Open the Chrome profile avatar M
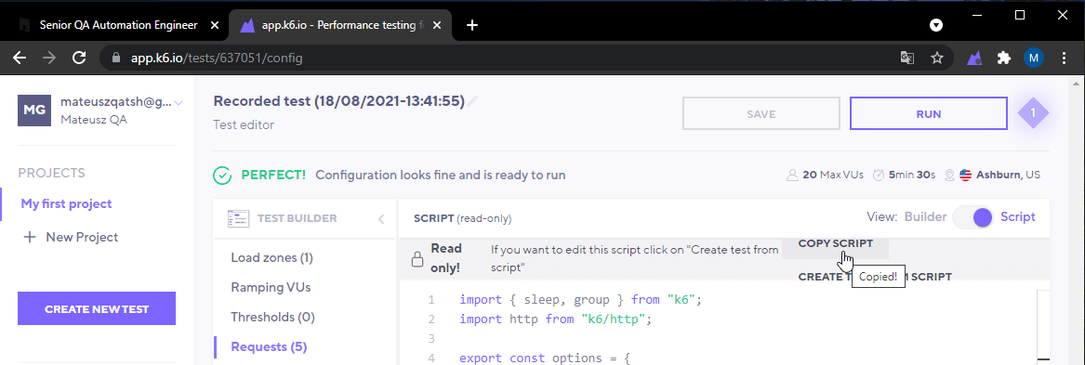1085x365 pixels. click(1034, 59)
